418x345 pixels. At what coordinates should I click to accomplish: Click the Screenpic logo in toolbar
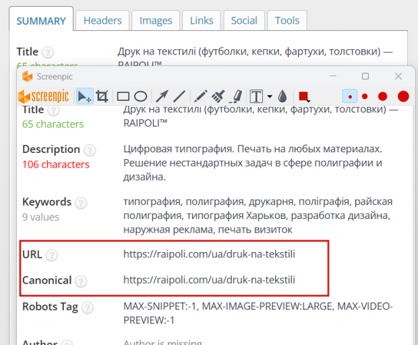[x=43, y=96]
